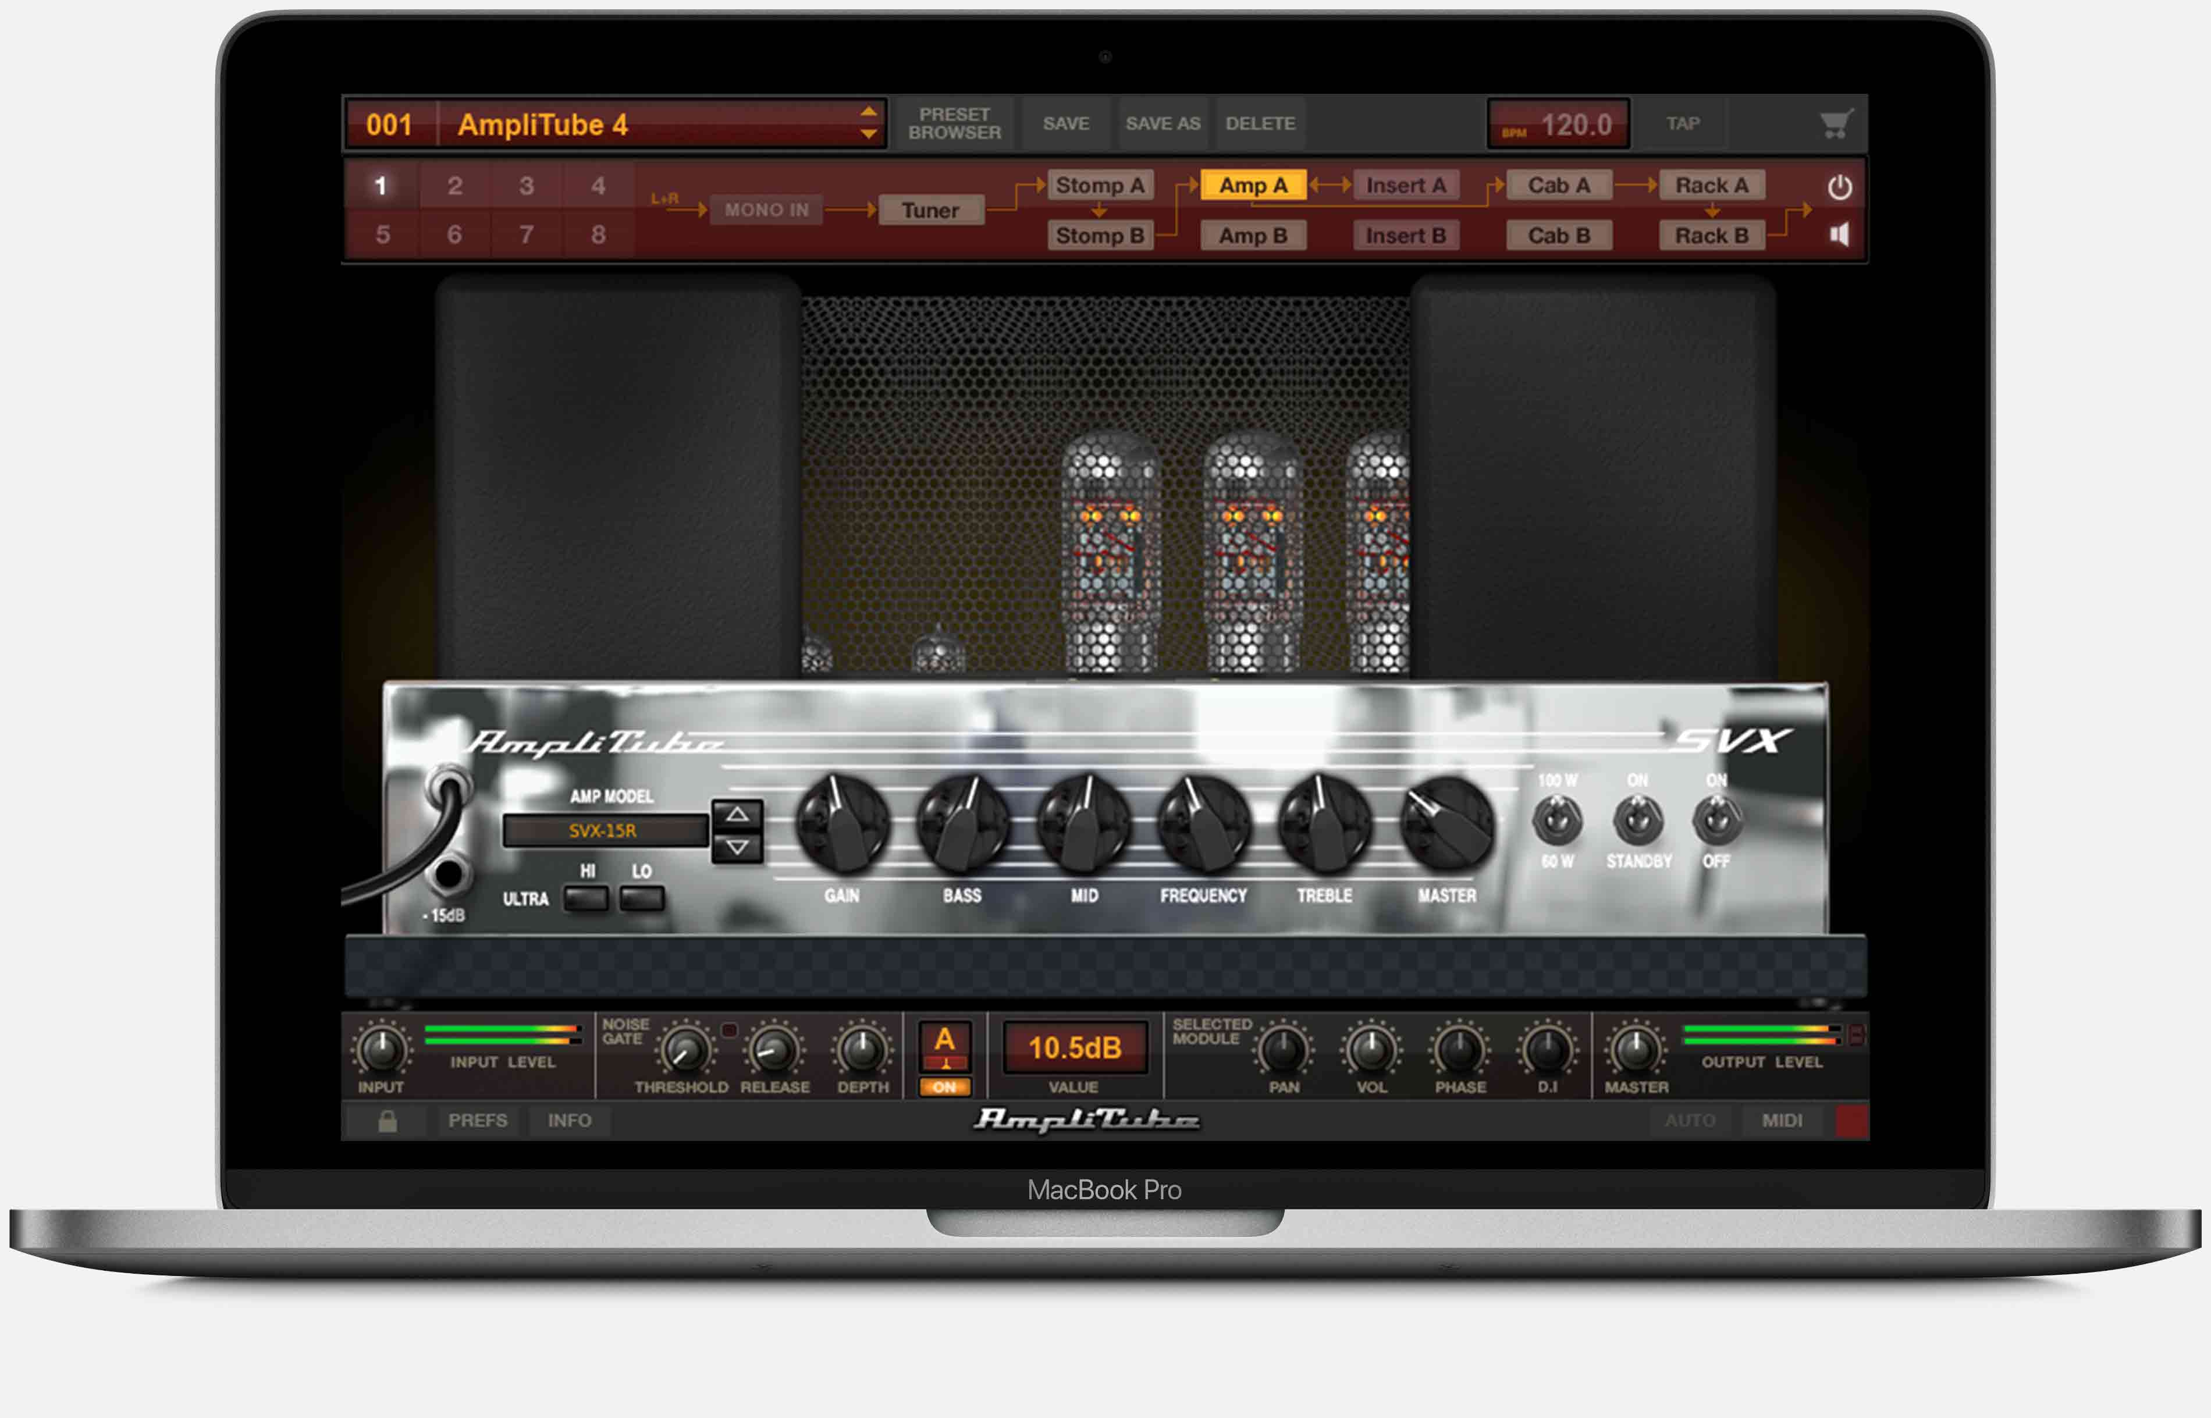Select track slot 8
The height and width of the screenshot is (1418, 2211).
[598, 235]
